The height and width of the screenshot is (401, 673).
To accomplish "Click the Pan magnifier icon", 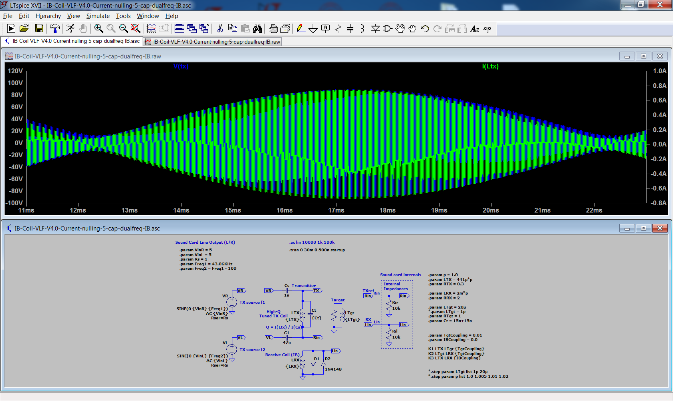I will (111, 28).
